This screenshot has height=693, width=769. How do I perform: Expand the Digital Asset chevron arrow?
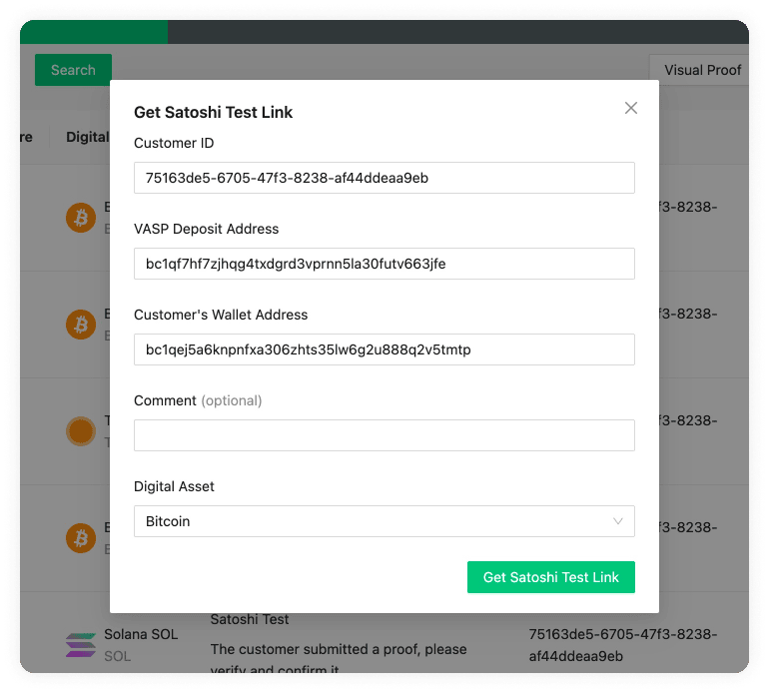point(618,521)
